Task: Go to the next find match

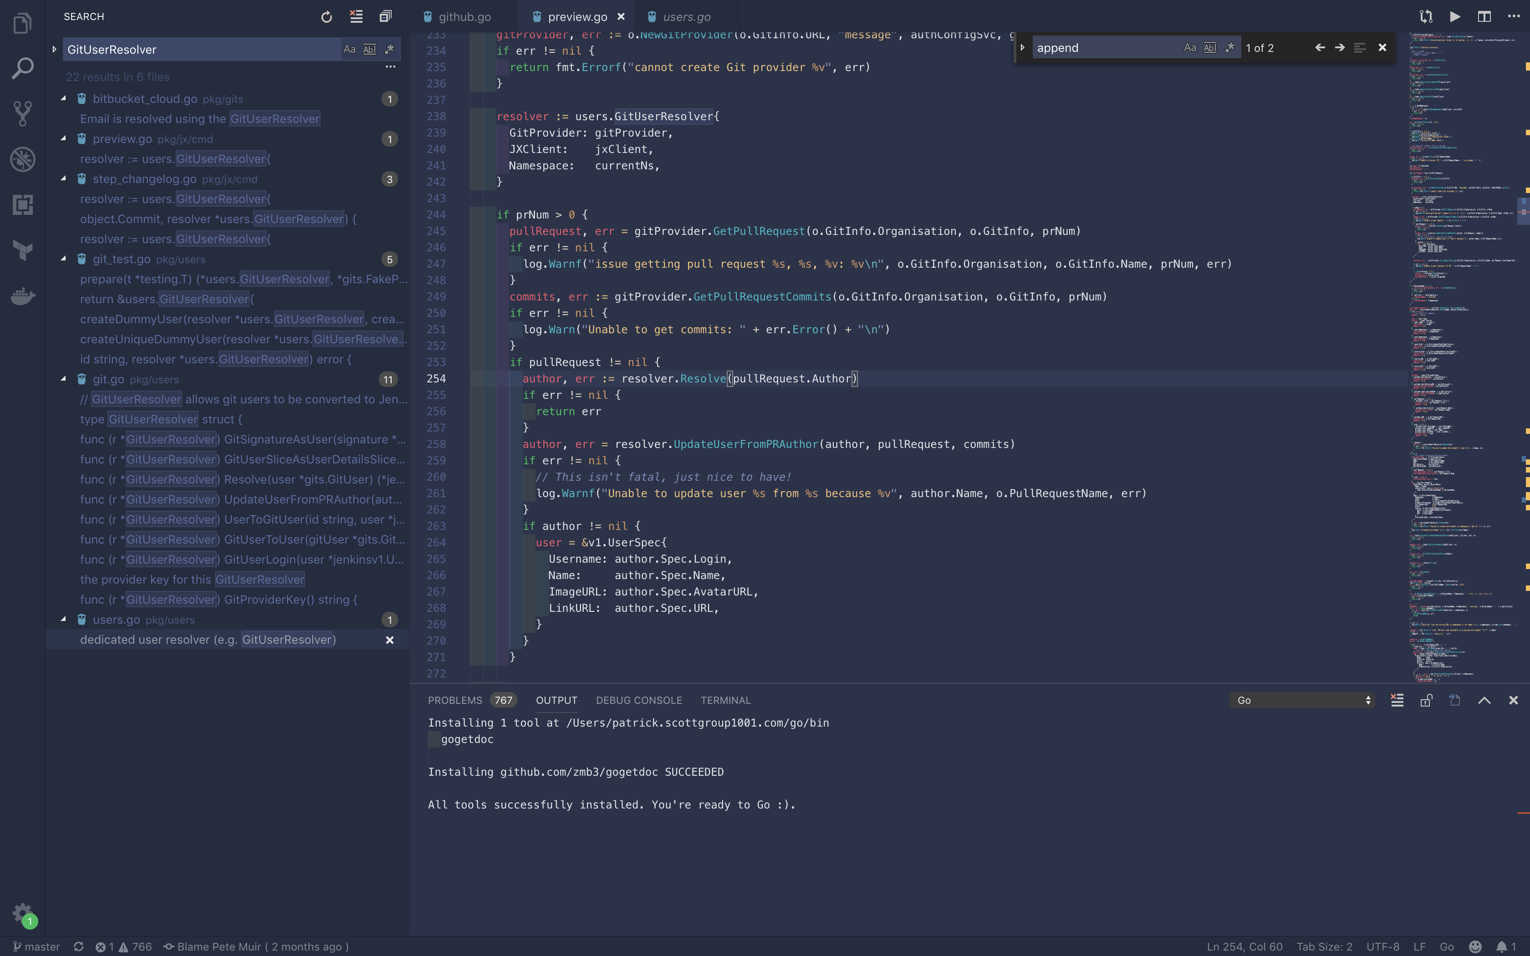Action: (1339, 47)
